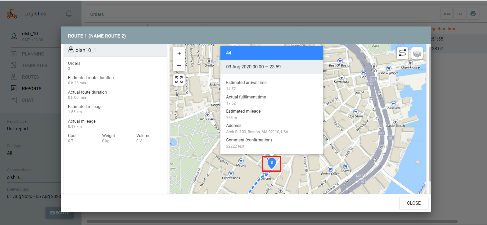The width and height of the screenshot is (487, 225).
Task: Click the Macy's store map marker
Action: coord(241,161)
